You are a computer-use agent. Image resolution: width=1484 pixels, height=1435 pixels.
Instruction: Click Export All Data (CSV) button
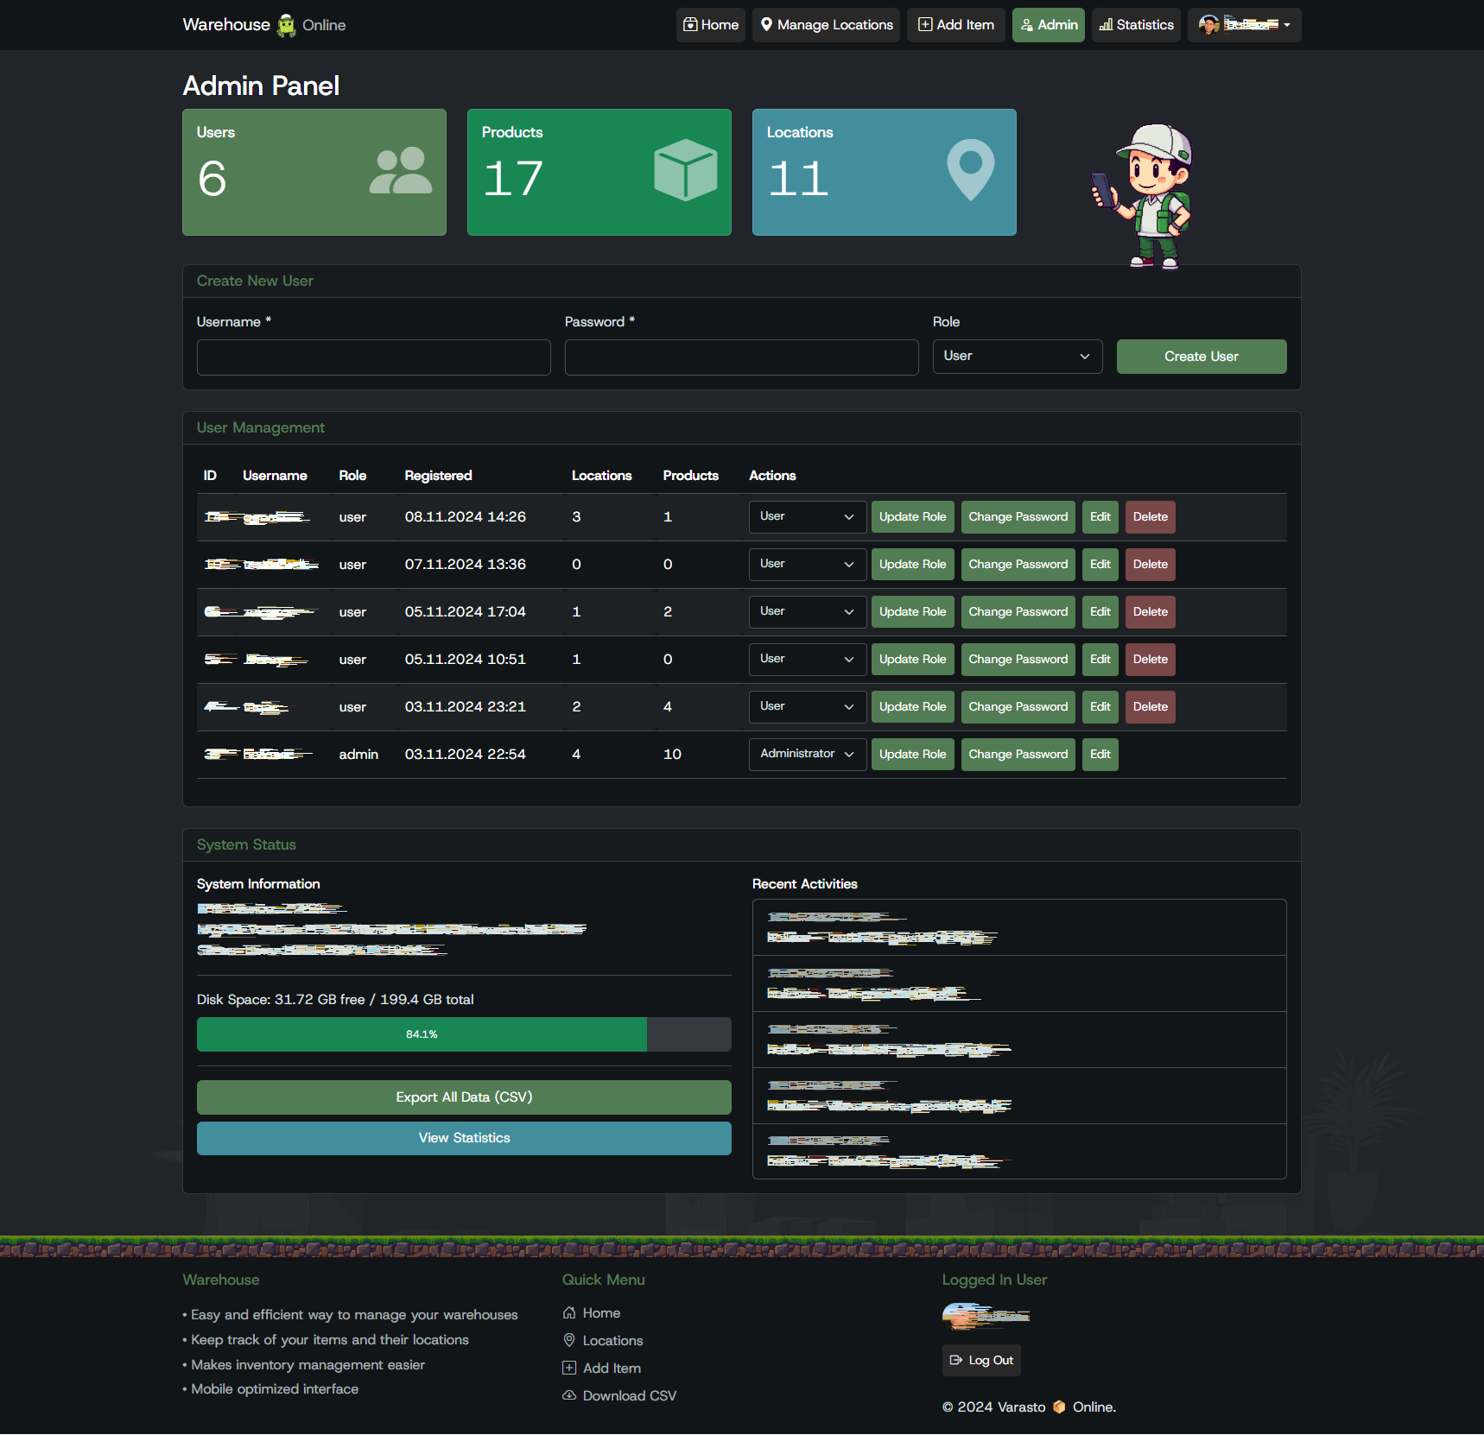464,1097
